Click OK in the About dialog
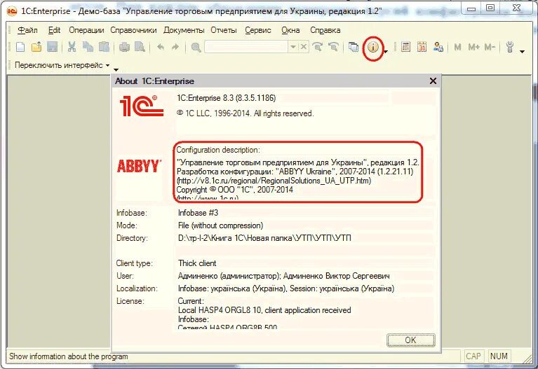 [x=411, y=340]
